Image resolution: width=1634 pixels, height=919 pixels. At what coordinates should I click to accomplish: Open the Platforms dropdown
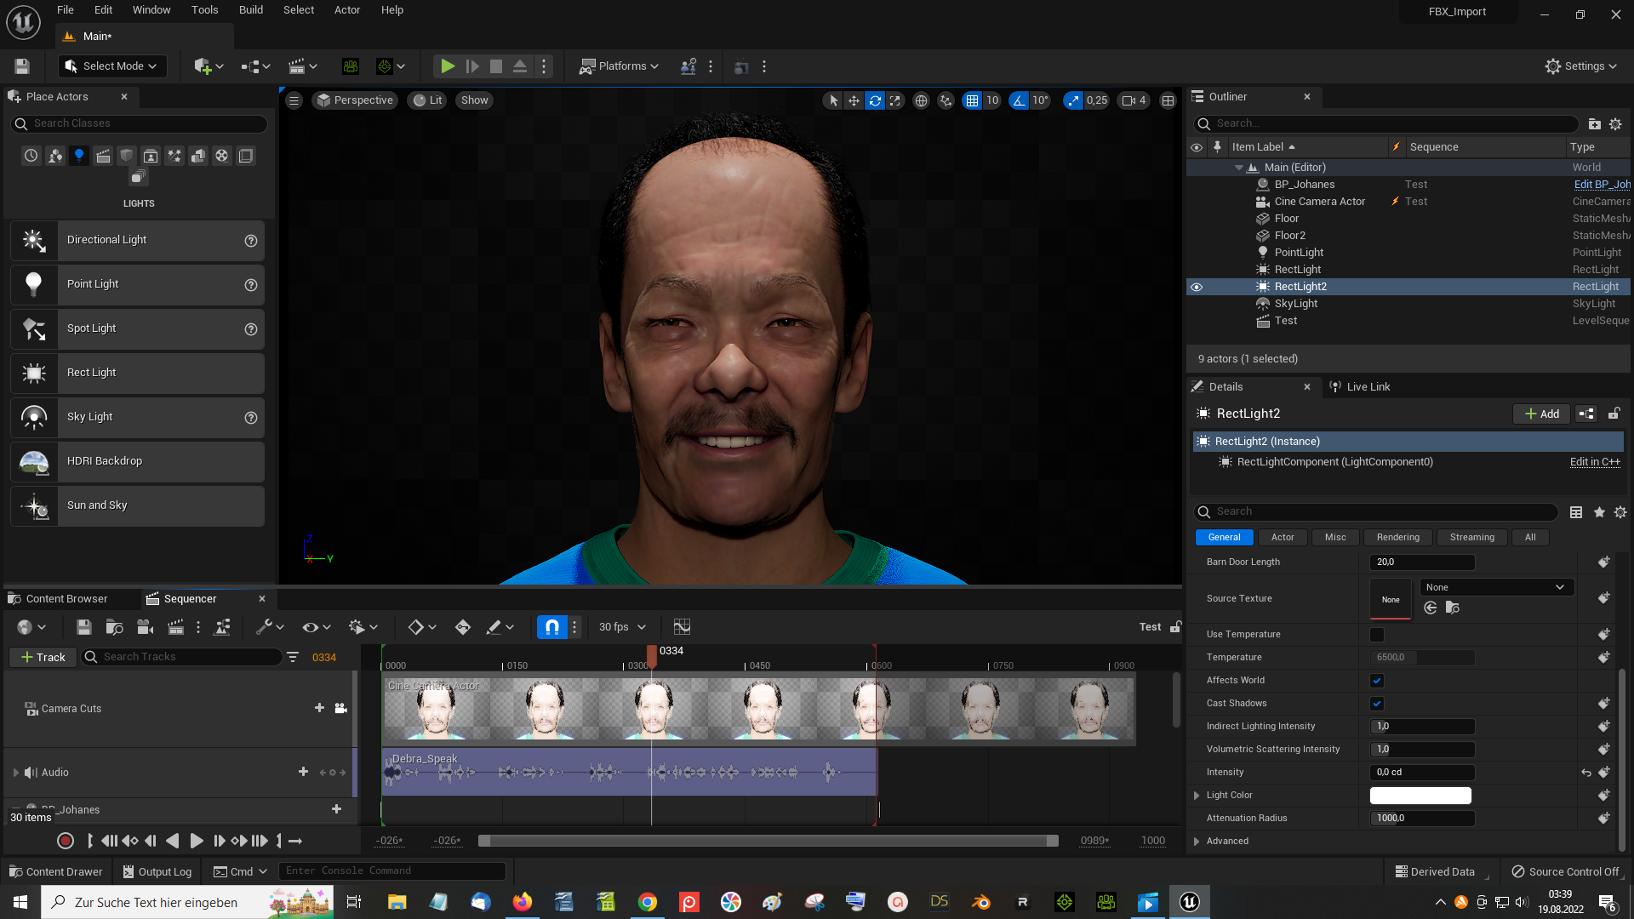(619, 66)
